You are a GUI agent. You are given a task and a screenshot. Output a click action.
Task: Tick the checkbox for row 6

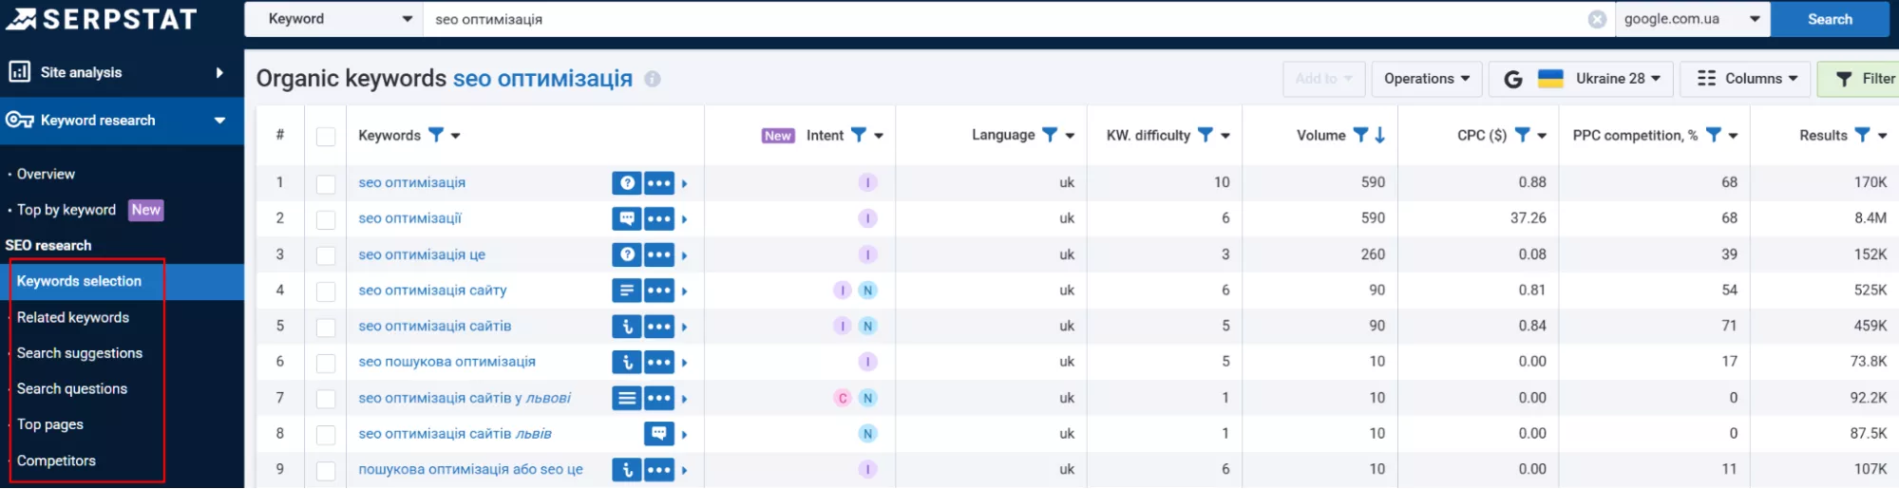pos(326,363)
